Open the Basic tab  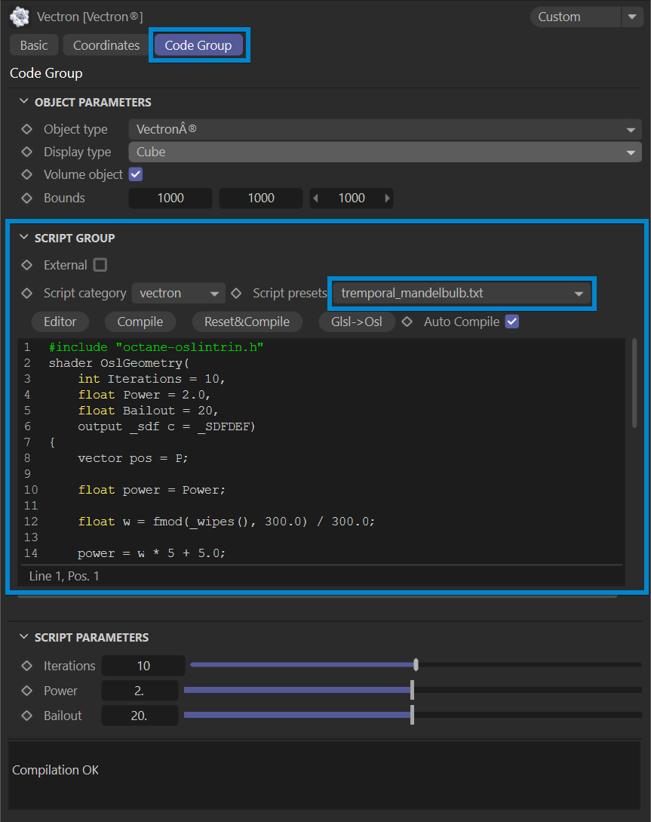[x=34, y=45]
